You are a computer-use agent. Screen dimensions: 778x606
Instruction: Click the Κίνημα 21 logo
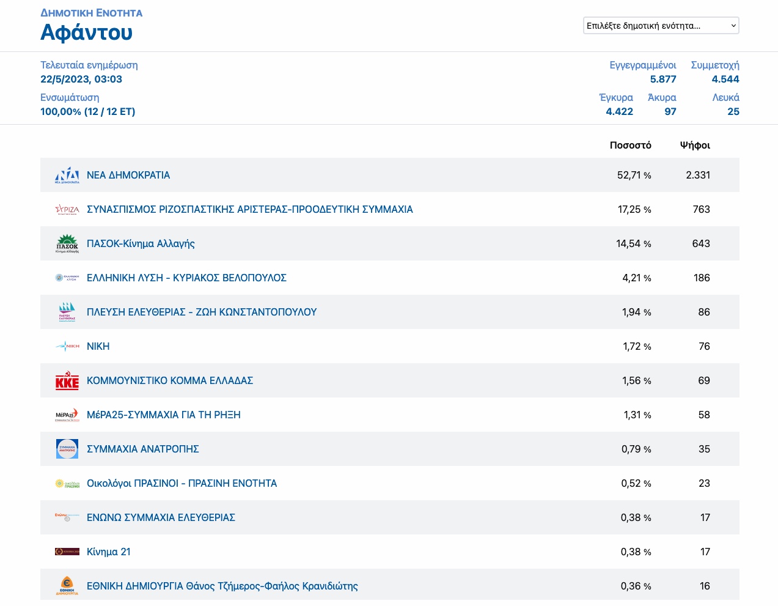coord(67,552)
